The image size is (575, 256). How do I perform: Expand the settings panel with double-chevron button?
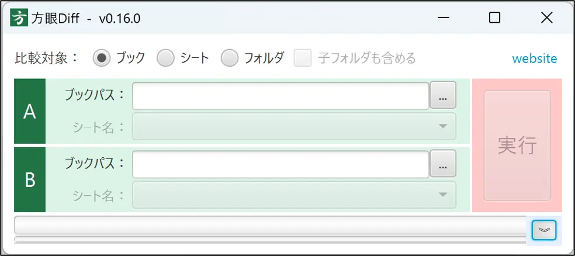click(x=544, y=230)
